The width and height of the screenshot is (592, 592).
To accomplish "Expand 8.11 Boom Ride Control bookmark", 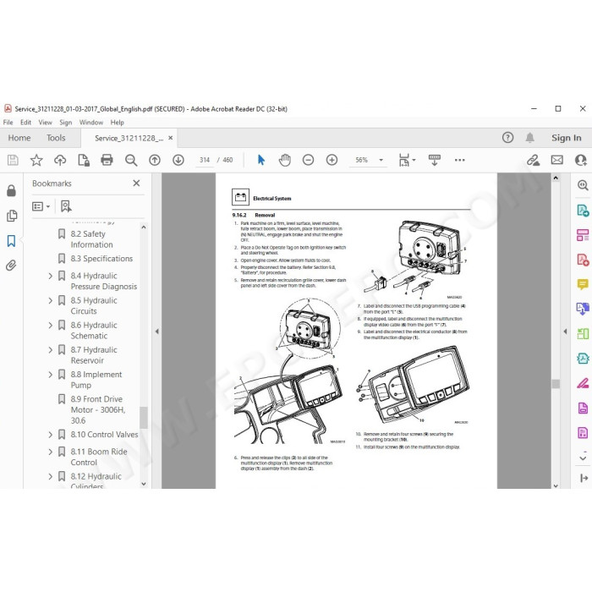I will (x=50, y=452).
